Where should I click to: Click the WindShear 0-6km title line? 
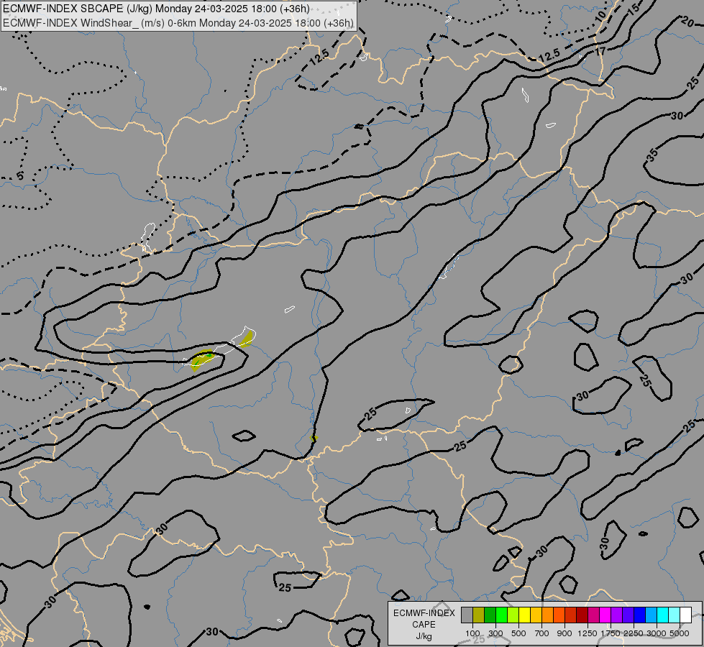tap(178, 23)
